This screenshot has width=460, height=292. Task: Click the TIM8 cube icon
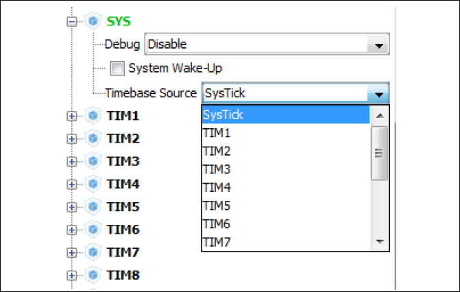pos(93,275)
